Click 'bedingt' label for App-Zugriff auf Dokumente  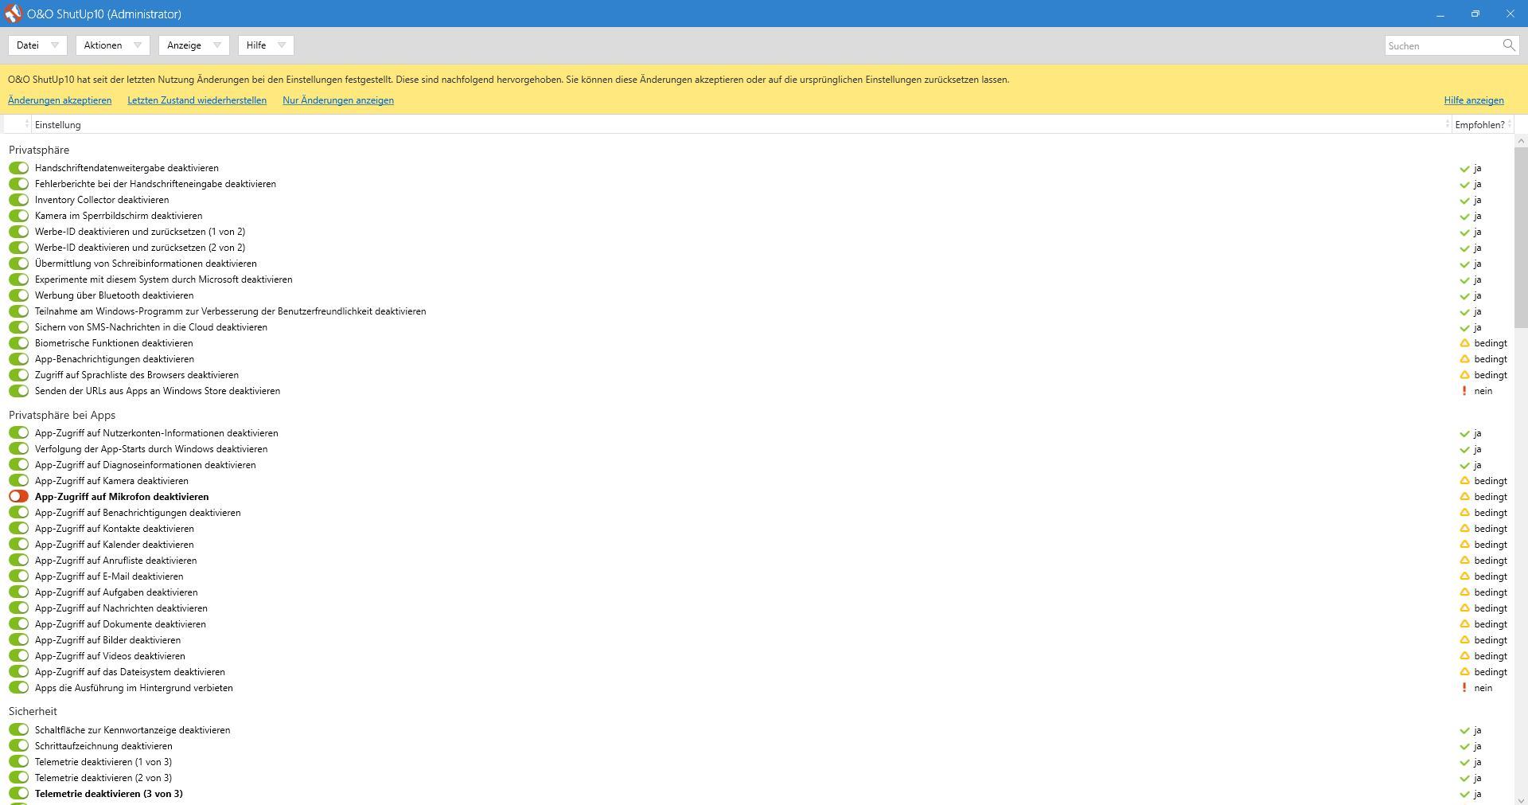(x=1491, y=624)
